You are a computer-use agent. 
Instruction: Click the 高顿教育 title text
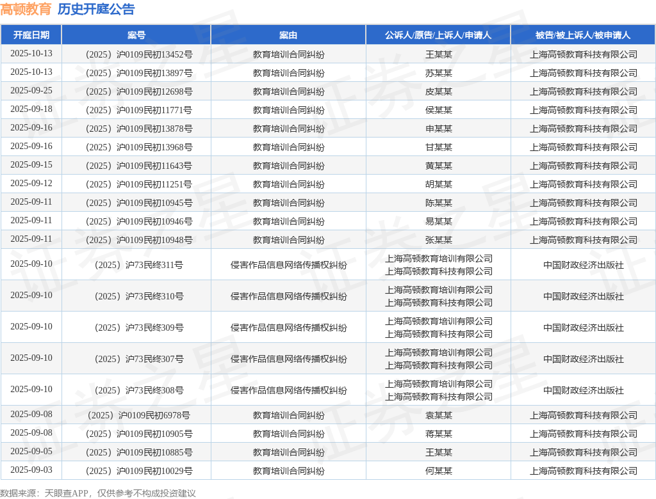pyautogui.click(x=26, y=9)
